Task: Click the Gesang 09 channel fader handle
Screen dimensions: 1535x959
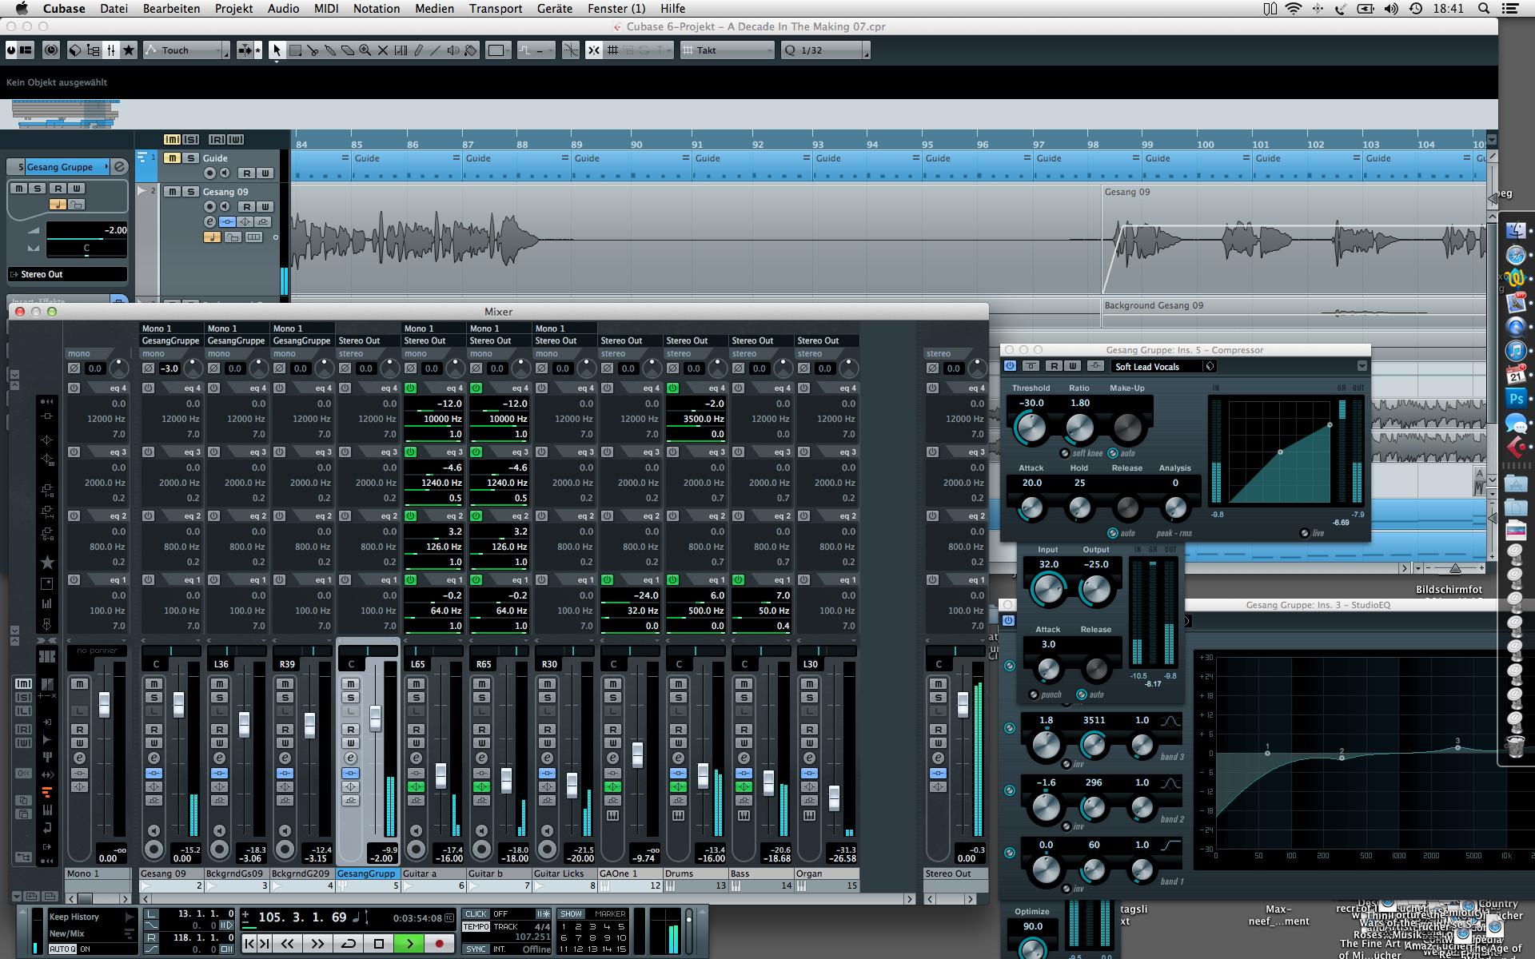Action: (x=178, y=703)
